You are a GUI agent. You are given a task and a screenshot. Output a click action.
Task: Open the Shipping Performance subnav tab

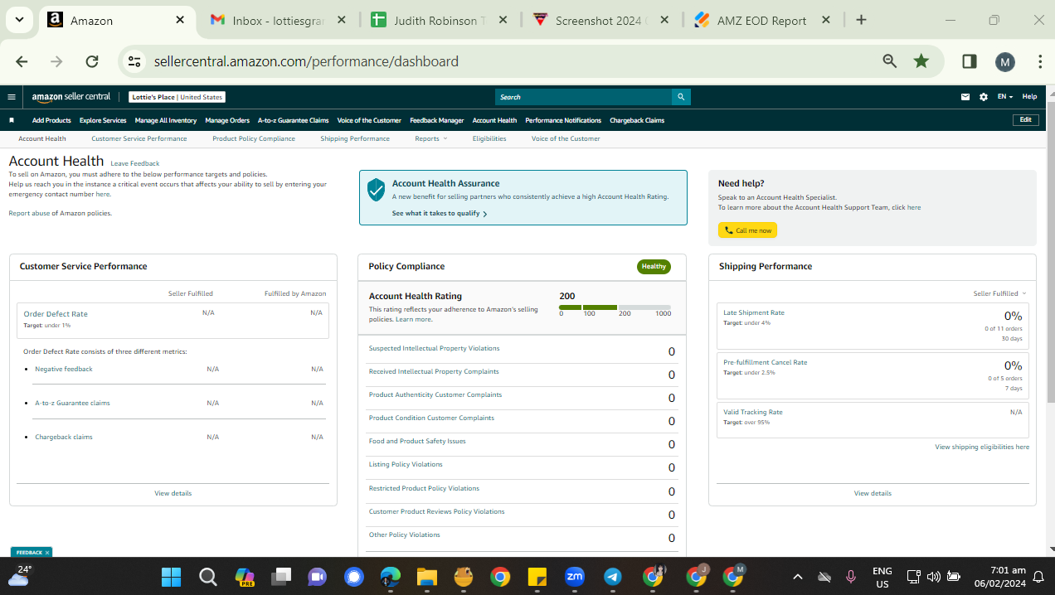pyautogui.click(x=355, y=138)
